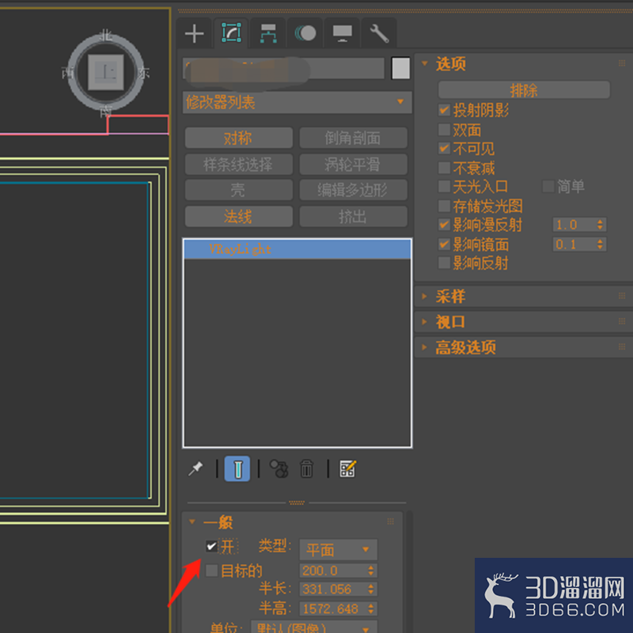Enable the 存储发光图 checkbox
Viewport: 633px width, 633px height.
(x=444, y=206)
